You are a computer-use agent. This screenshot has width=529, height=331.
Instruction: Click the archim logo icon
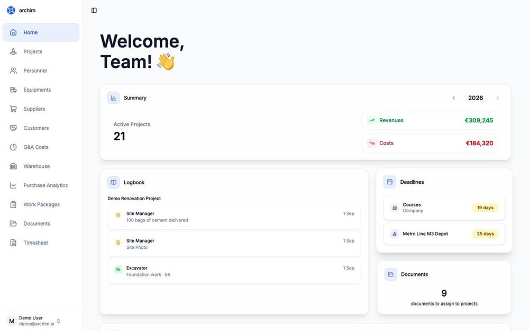click(11, 11)
